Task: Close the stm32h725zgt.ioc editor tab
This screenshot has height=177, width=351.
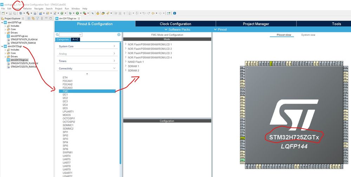Action: [x=79, y=19]
